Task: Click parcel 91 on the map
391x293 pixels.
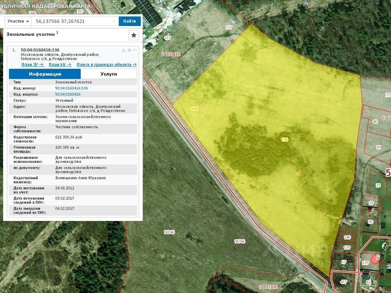Action: click(x=378, y=147)
